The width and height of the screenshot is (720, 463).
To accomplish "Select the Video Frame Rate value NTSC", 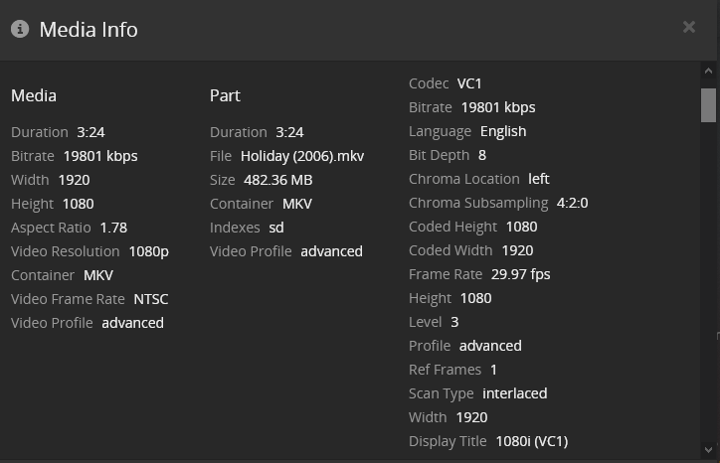I will point(153,299).
